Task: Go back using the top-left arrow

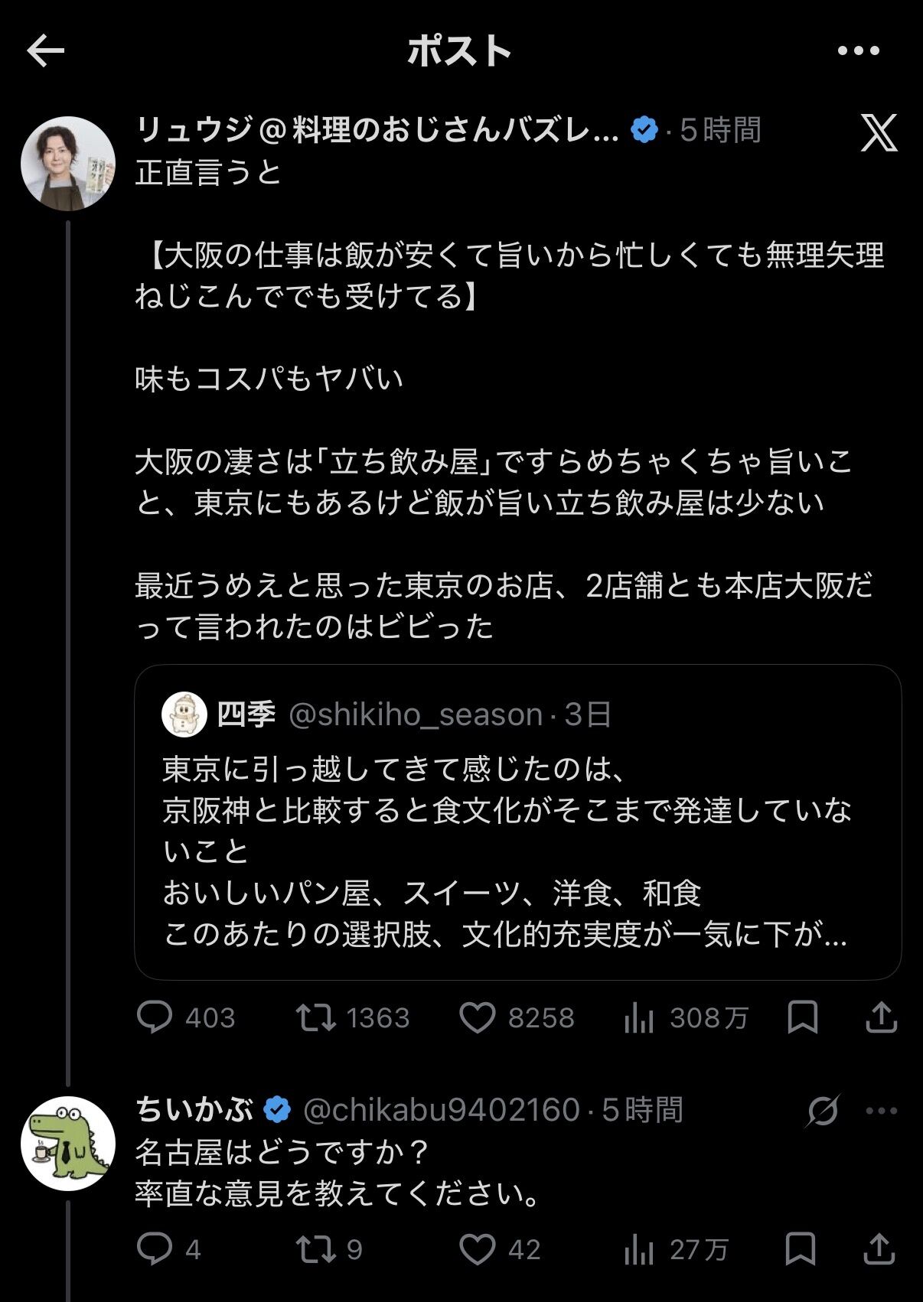Action: [x=45, y=51]
